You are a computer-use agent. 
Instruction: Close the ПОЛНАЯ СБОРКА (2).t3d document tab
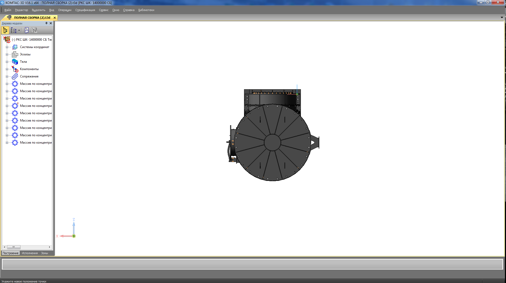coord(55,18)
